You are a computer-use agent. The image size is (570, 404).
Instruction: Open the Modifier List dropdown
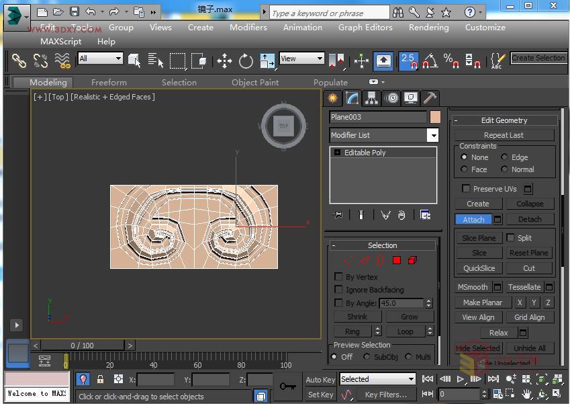432,135
